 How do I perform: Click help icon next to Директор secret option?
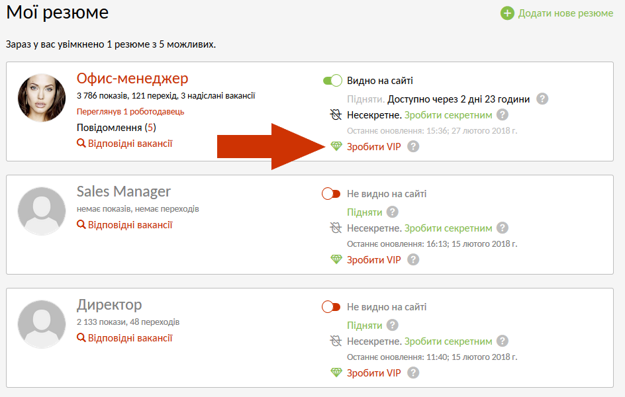click(x=503, y=341)
